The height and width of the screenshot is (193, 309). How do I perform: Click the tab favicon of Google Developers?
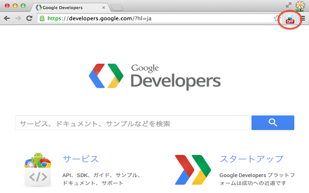tap(39, 8)
